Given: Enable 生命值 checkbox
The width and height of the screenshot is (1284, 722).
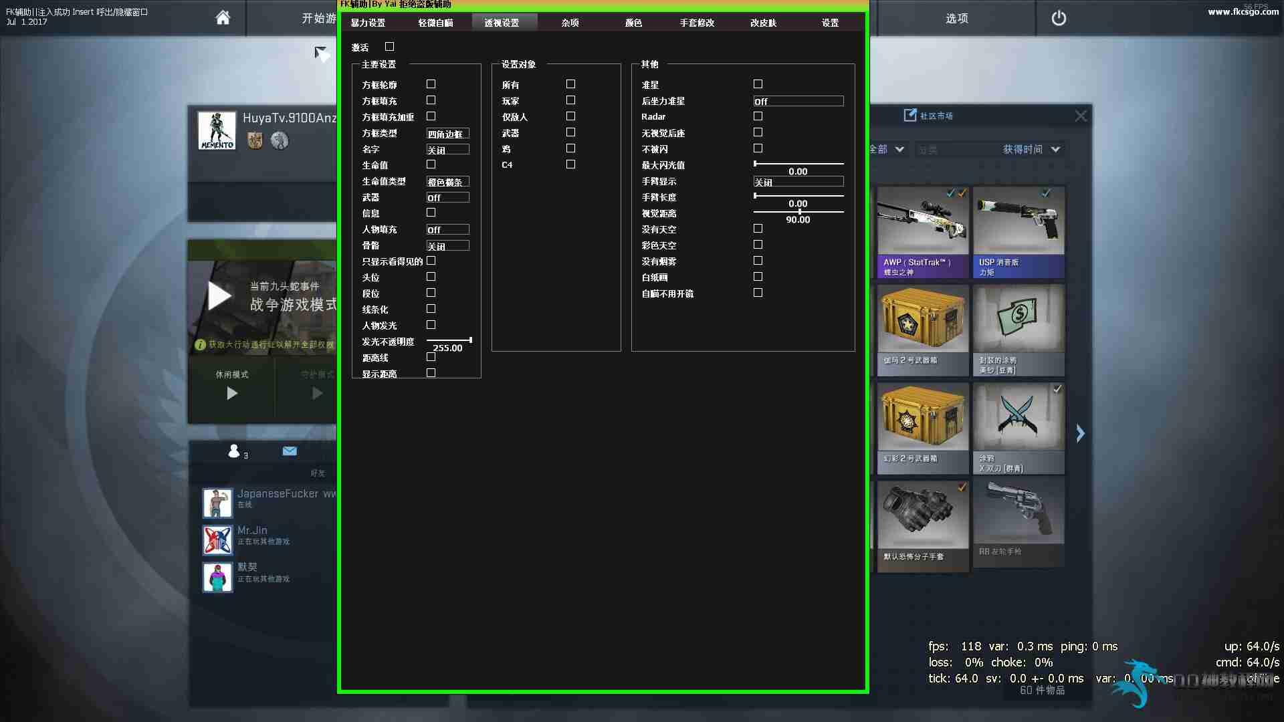Looking at the screenshot, I should (x=431, y=164).
